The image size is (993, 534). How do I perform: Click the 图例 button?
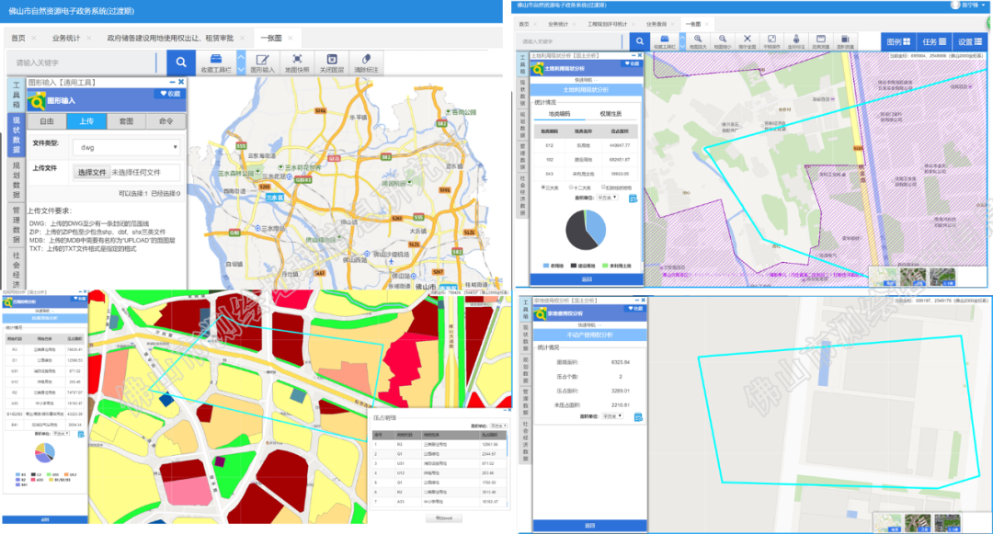pos(898,41)
